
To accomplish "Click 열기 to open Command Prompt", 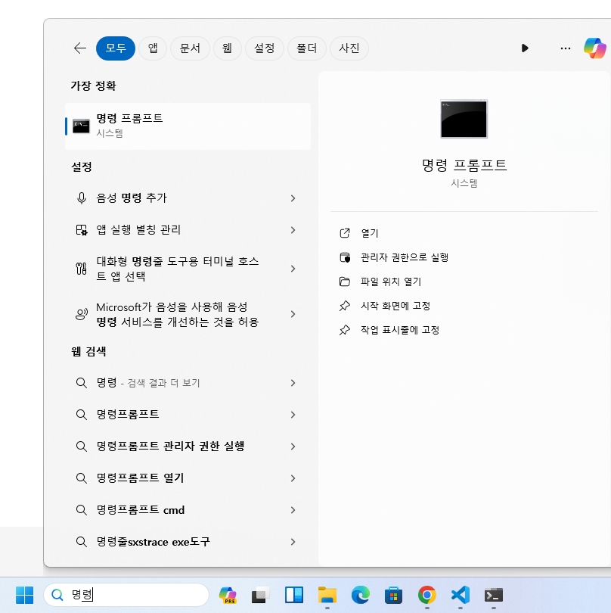I will 369,233.
